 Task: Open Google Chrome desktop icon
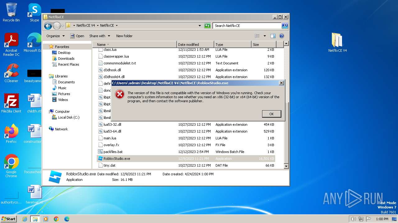pos(11,166)
